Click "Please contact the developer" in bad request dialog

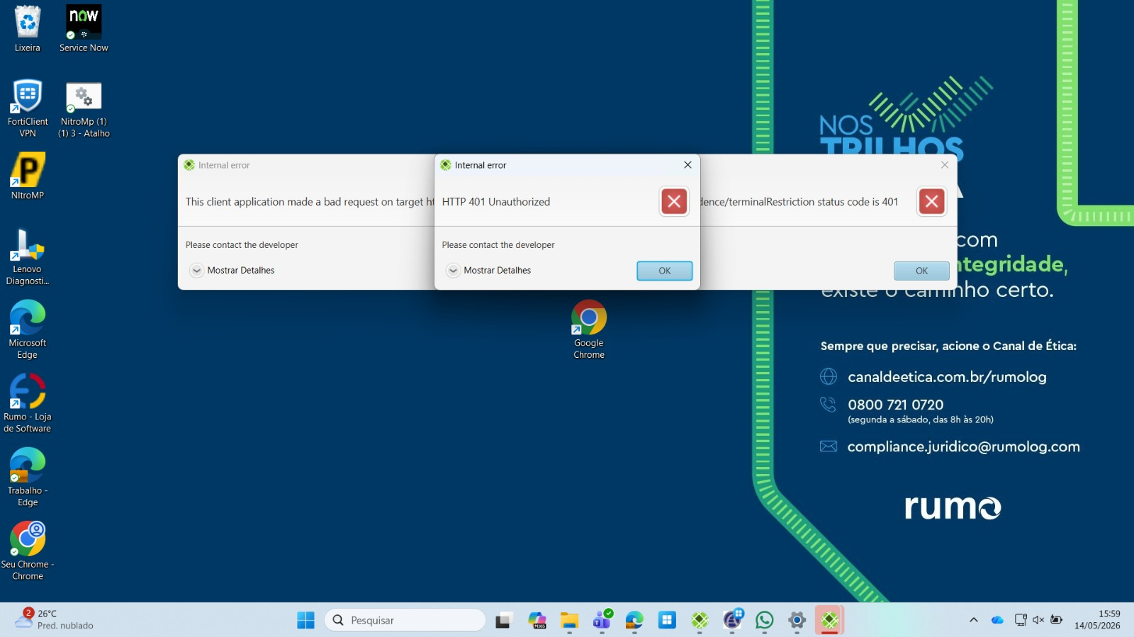(242, 245)
